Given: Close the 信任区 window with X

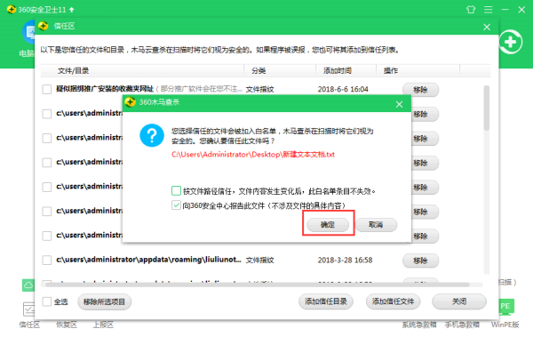Looking at the screenshot, I should tap(487, 27).
